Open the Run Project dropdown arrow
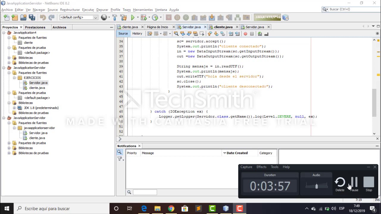 138,18
